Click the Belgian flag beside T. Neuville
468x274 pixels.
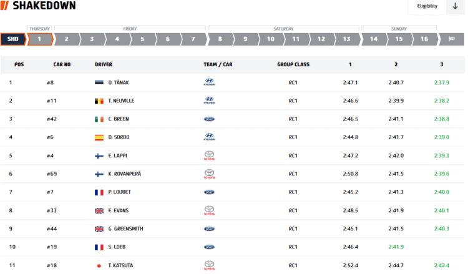point(99,100)
